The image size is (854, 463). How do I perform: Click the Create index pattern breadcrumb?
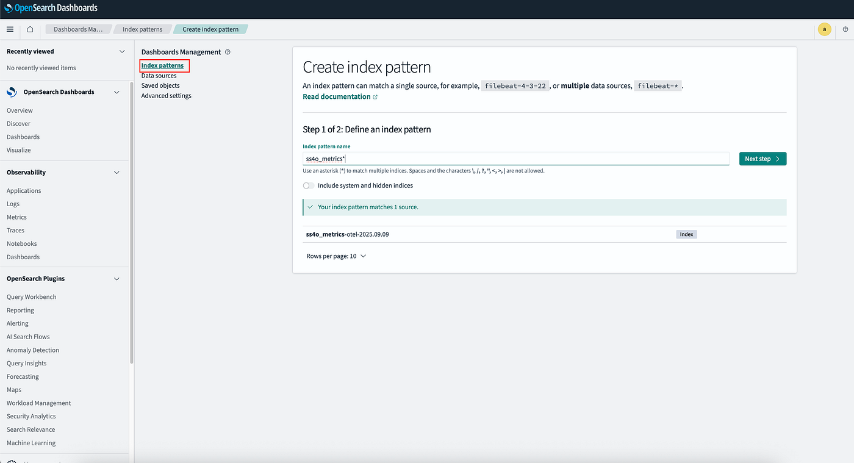pyautogui.click(x=210, y=29)
